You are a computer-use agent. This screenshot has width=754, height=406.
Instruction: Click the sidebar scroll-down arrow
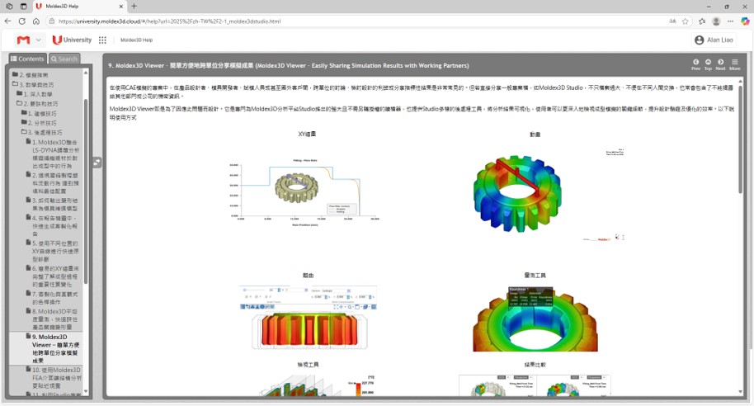86,392
